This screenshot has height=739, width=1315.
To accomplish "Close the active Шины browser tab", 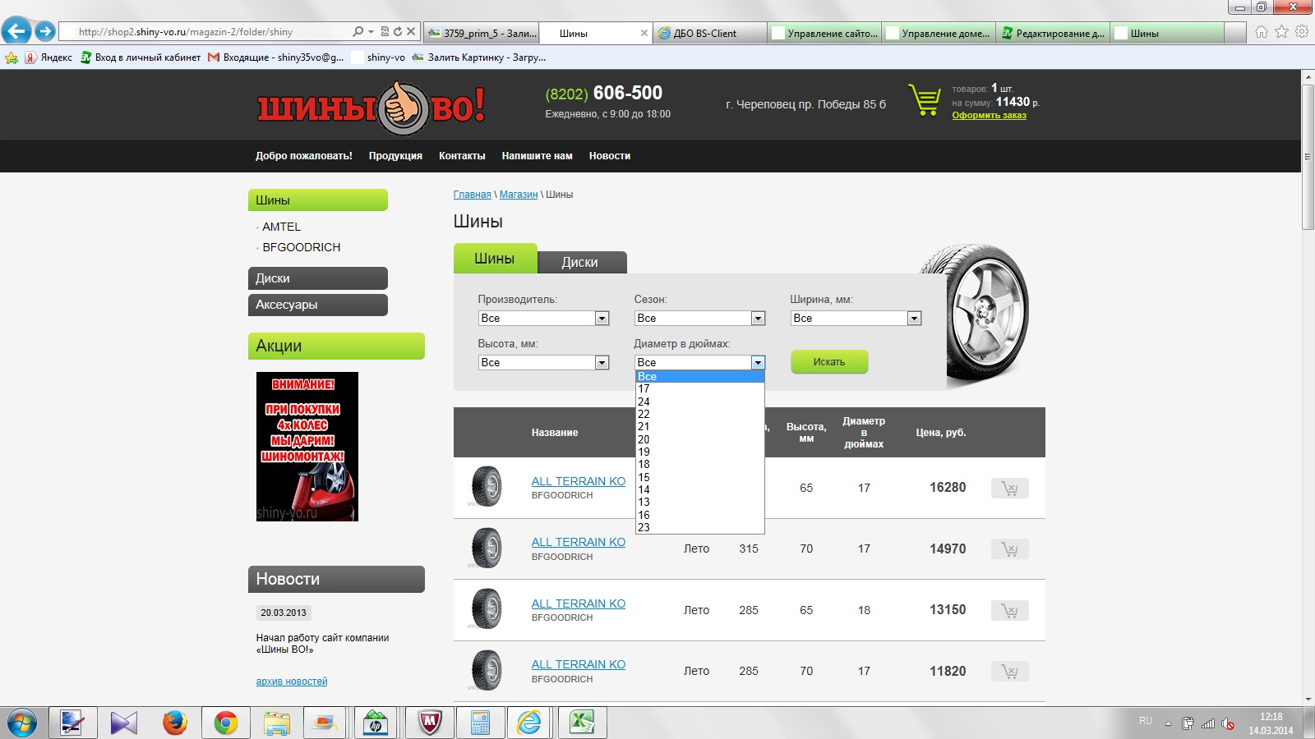I will [644, 34].
